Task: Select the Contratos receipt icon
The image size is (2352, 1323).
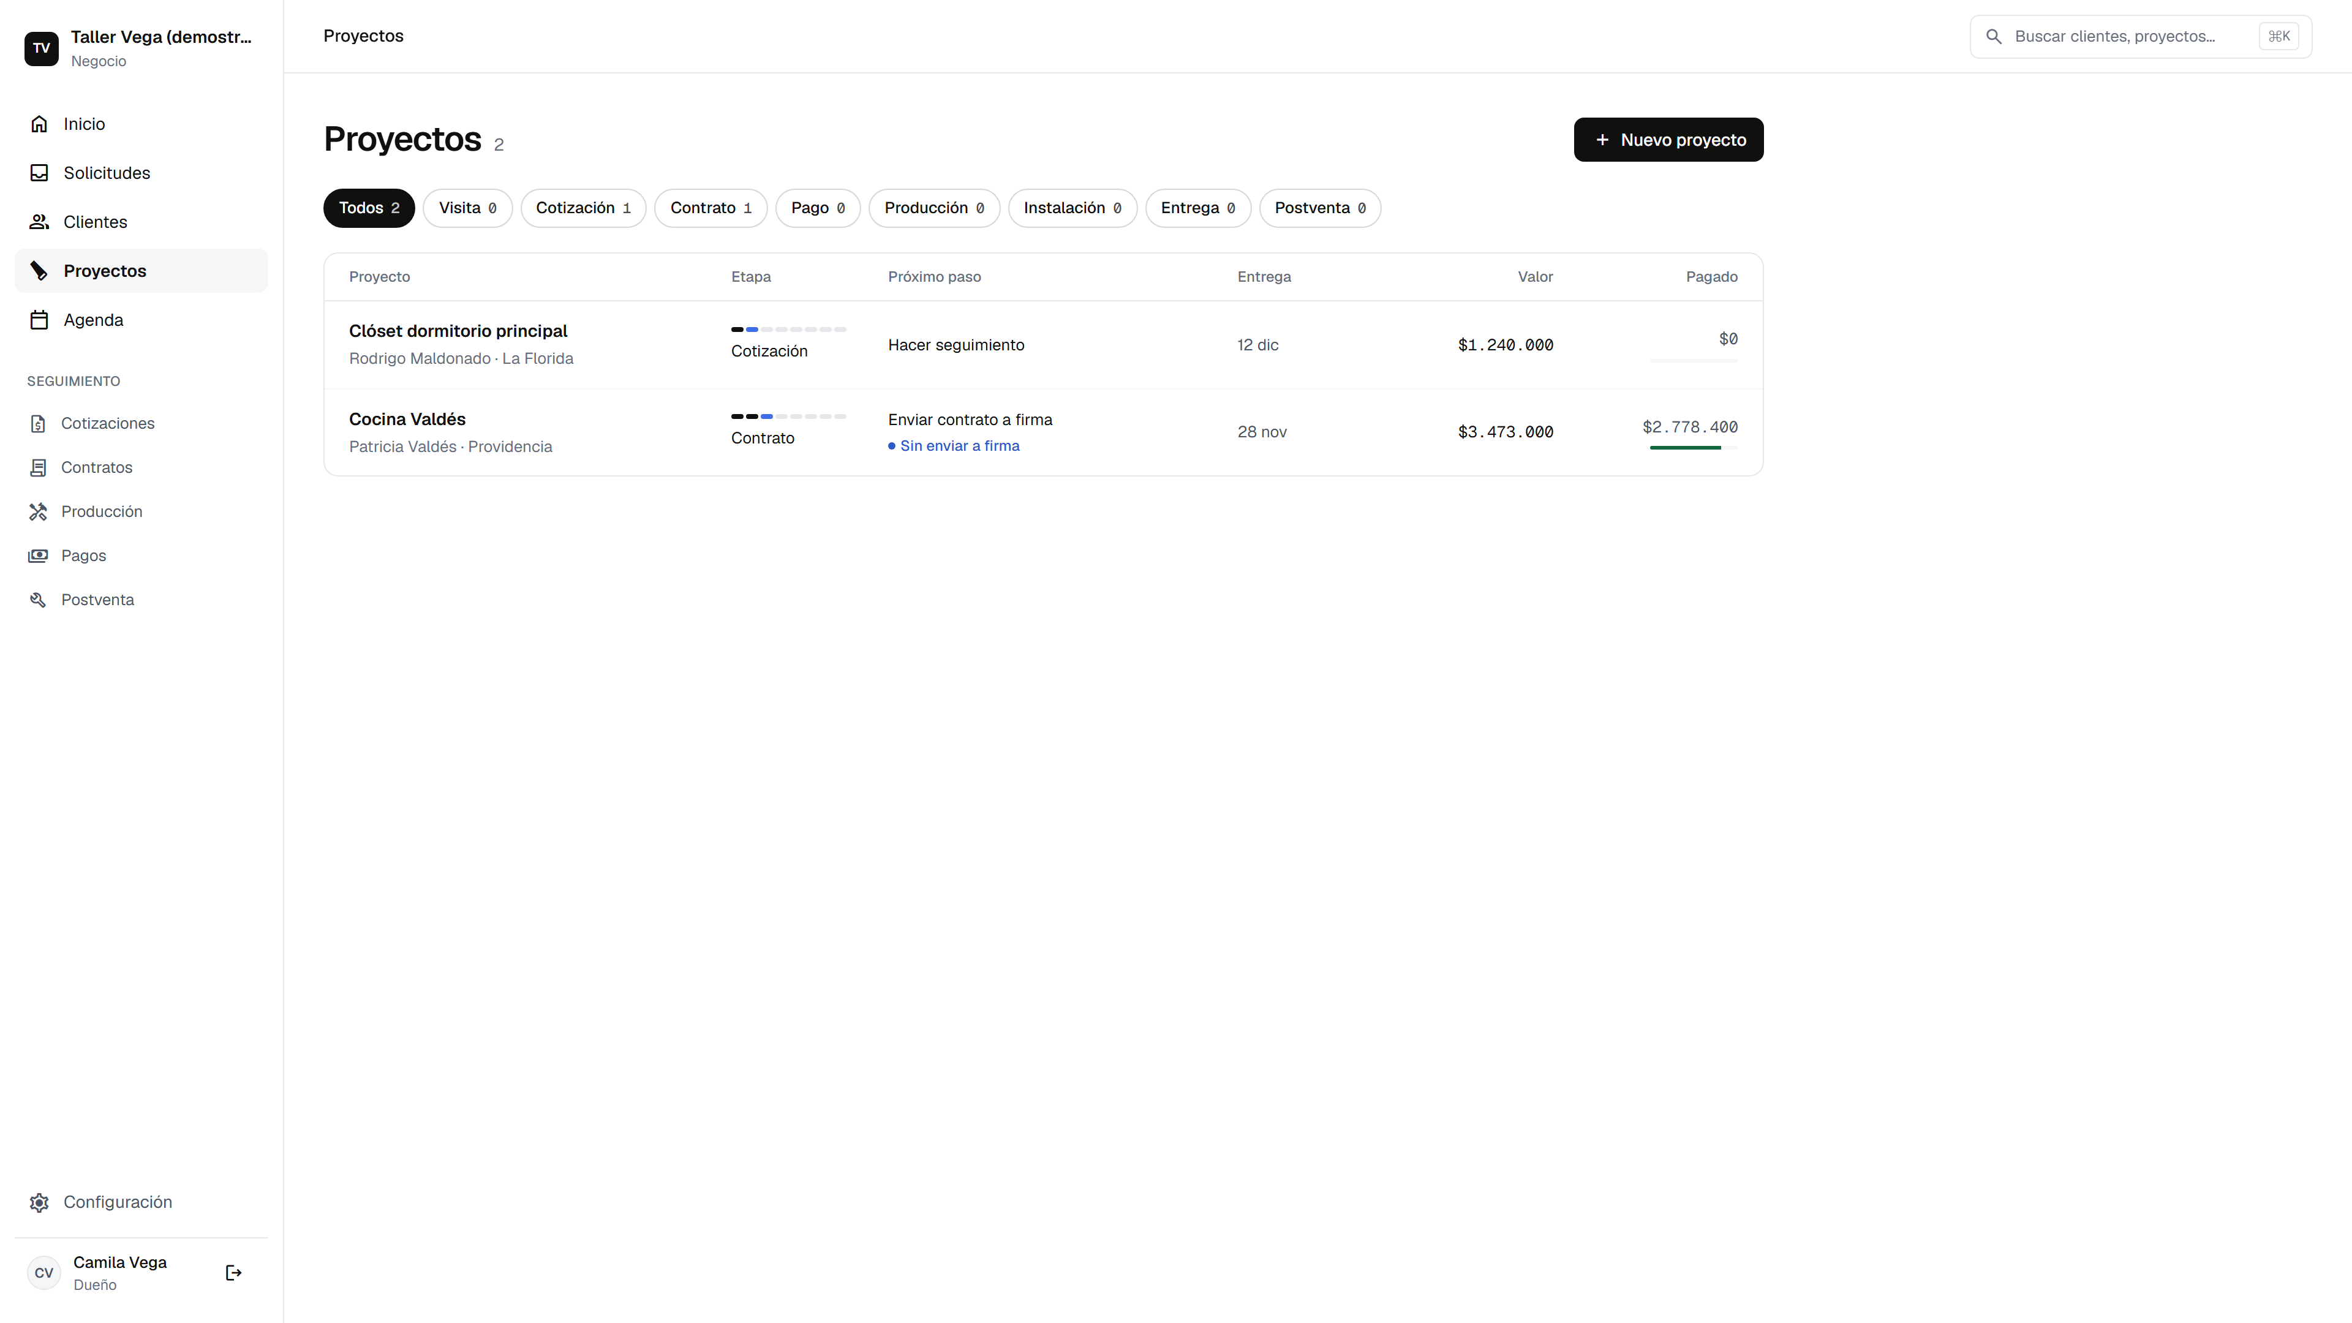Action: coord(37,467)
